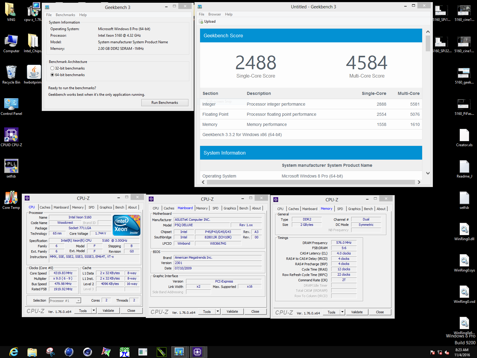Switch to Geekbench in the taskbar
The image size is (477, 358).
(179, 352)
